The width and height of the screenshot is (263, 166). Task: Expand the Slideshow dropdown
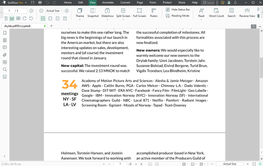coord(107,20)
